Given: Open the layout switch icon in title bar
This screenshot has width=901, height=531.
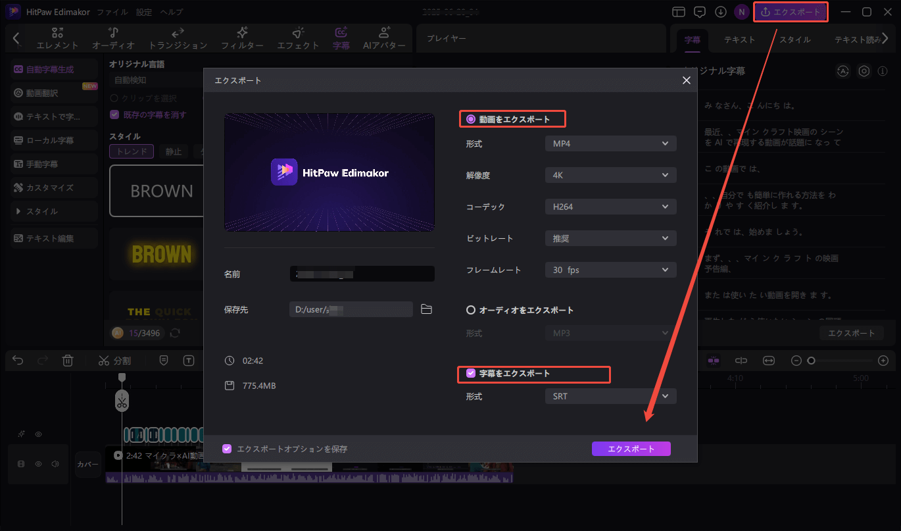Looking at the screenshot, I should point(679,12).
